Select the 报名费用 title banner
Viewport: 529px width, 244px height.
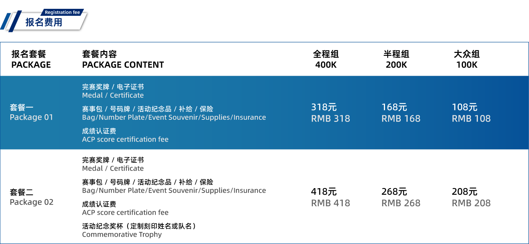point(44,22)
